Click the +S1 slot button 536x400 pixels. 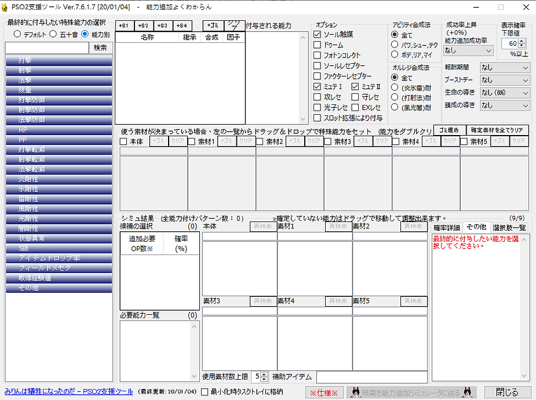click(x=125, y=26)
